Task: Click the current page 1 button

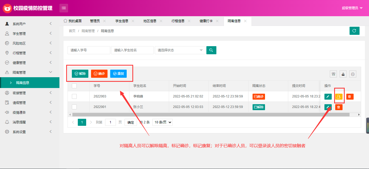Action: tap(82, 122)
